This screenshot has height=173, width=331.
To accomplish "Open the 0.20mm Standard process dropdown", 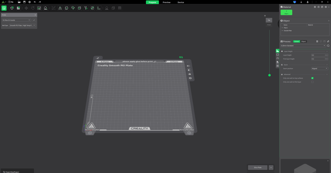I will [x=303, y=46].
